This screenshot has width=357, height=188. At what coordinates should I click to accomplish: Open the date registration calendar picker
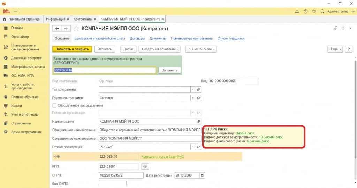coord(202,175)
